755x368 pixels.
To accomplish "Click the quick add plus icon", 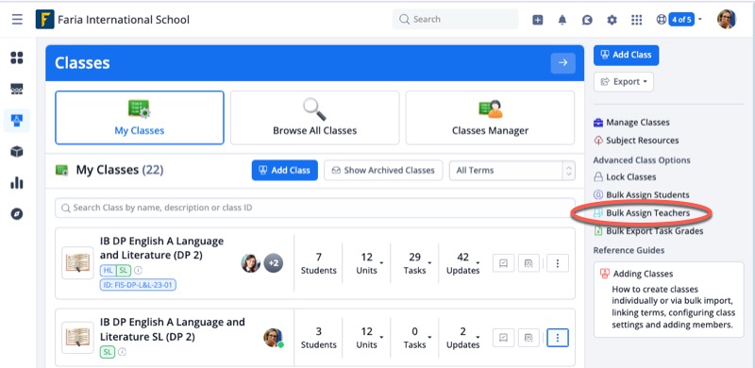I will pos(537,20).
